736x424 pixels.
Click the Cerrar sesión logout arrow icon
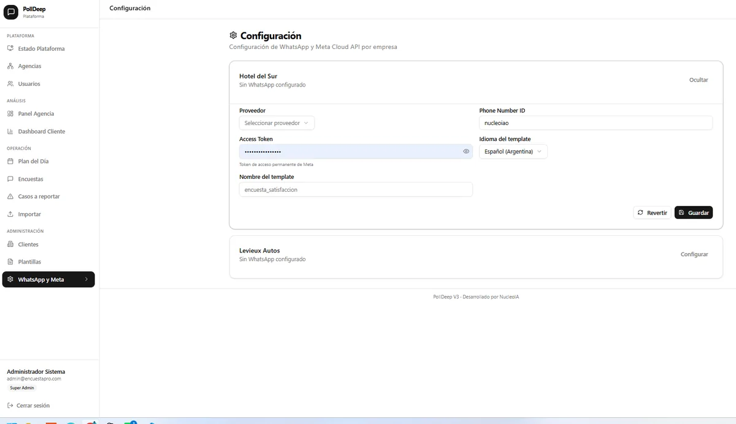tap(10, 406)
